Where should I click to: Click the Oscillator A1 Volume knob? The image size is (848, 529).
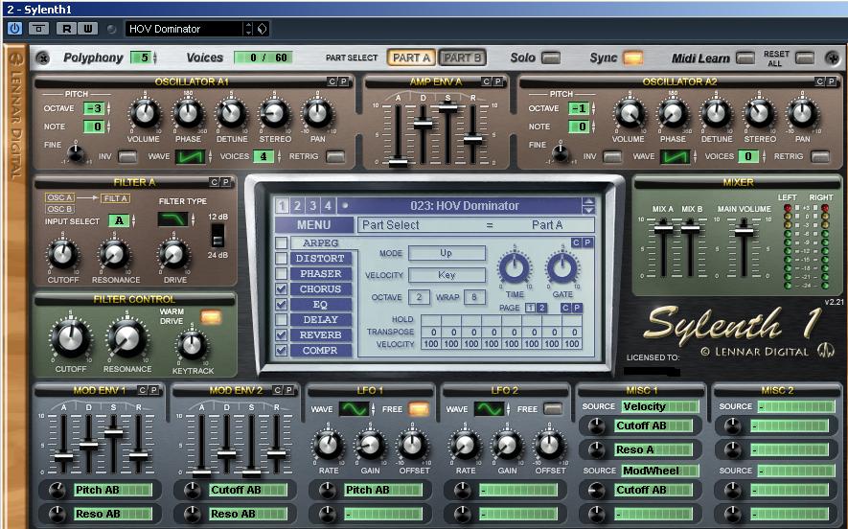145,114
